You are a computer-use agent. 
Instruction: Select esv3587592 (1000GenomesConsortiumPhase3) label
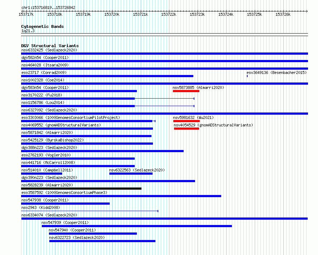(x=64, y=192)
